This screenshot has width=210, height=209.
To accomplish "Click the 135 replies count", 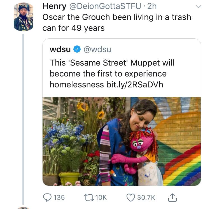I will click(59, 197).
